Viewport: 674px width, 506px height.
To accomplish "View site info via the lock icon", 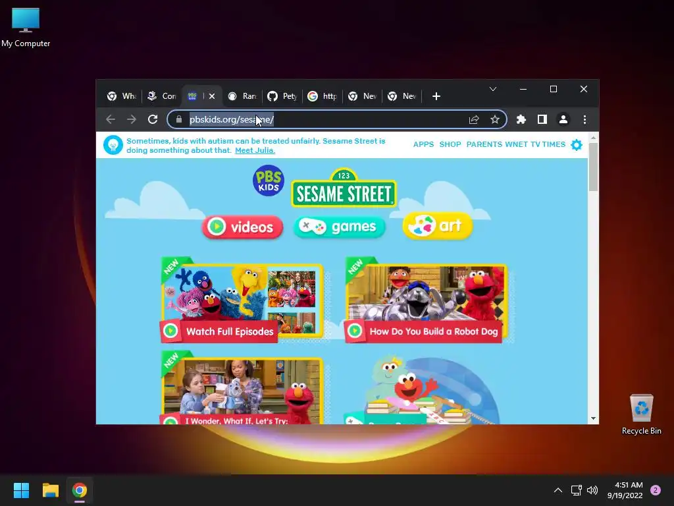I will click(x=179, y=120).
